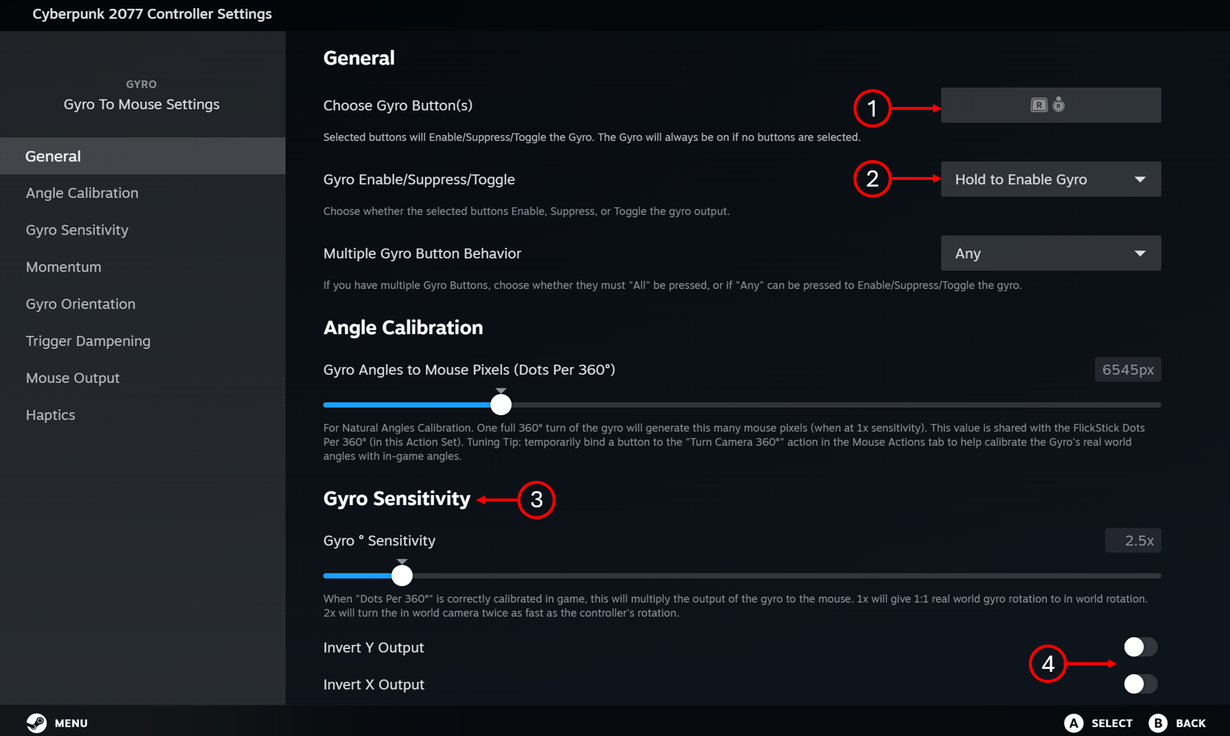The height and width of the screenshot is (736, 1230).
Task: Click the B Back button glyph
Action: (1158, 723)
